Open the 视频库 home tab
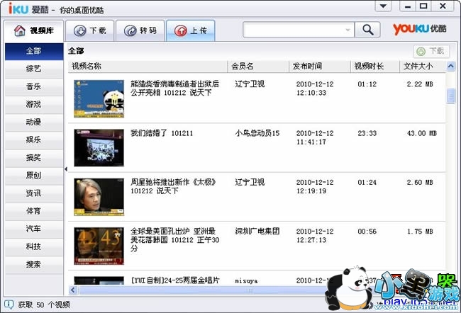 tap(34, 30)
